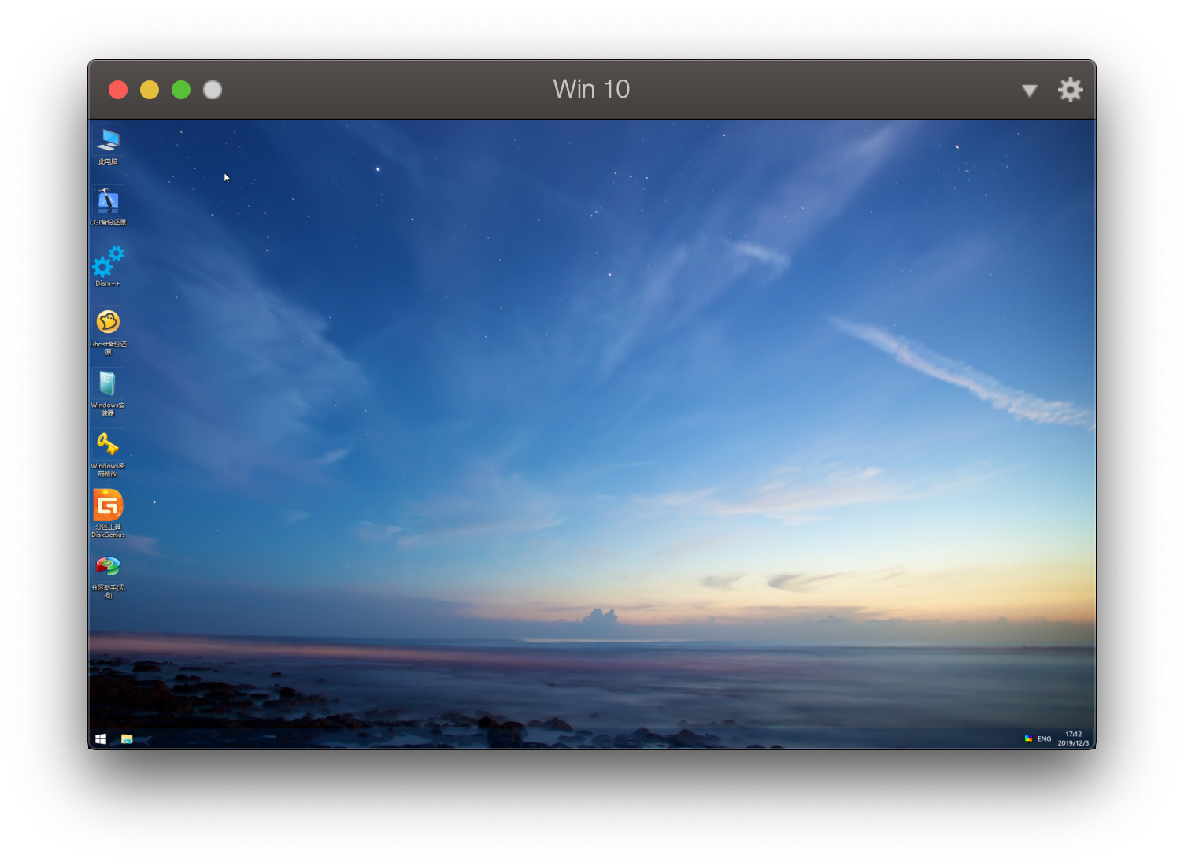Click the taskbar clock showing 17:12
The image size is (1184, 866).
[x=1073, y=738]
